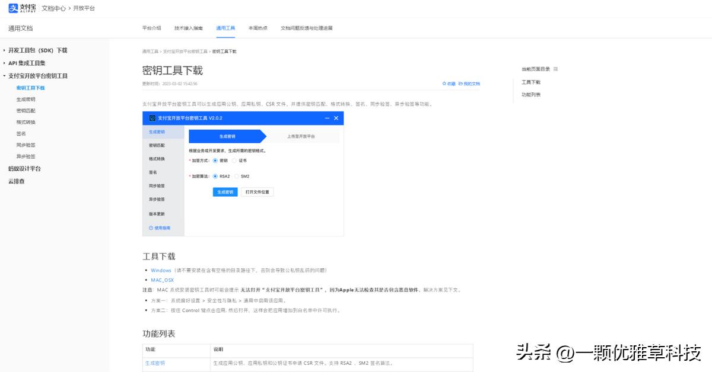Select the SM2 encryption algorithm radio button

(x=236, y=176)
